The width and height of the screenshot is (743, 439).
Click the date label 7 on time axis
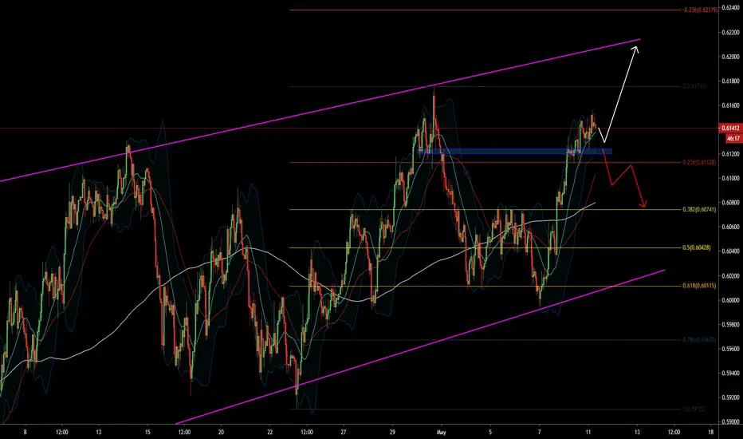pos(539,433)
